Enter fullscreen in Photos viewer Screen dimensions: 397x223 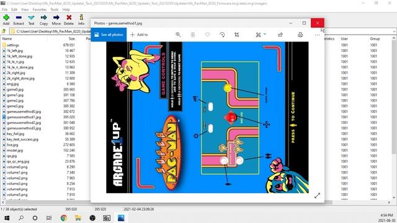pos(317,196)
